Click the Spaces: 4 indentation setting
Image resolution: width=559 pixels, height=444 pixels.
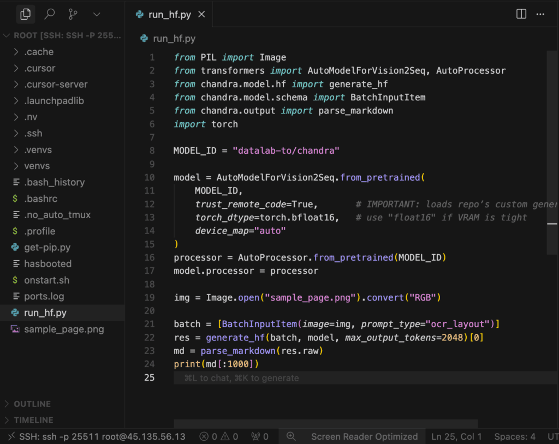(514, 436)
